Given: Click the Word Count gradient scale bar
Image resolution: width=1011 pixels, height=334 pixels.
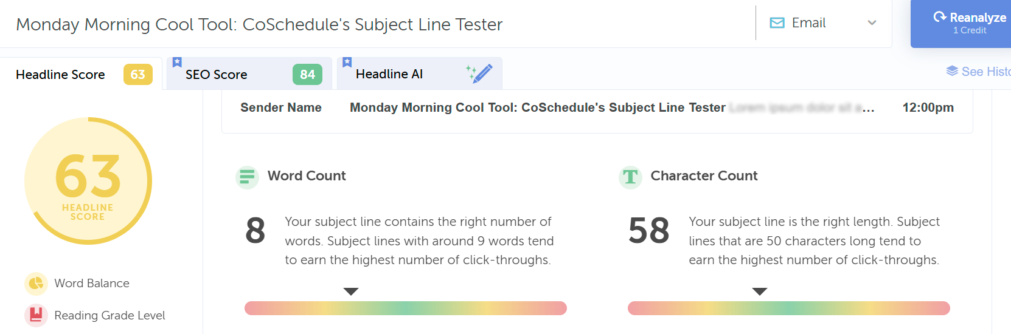Looking at the screenshot, I should tap(405, 308).
